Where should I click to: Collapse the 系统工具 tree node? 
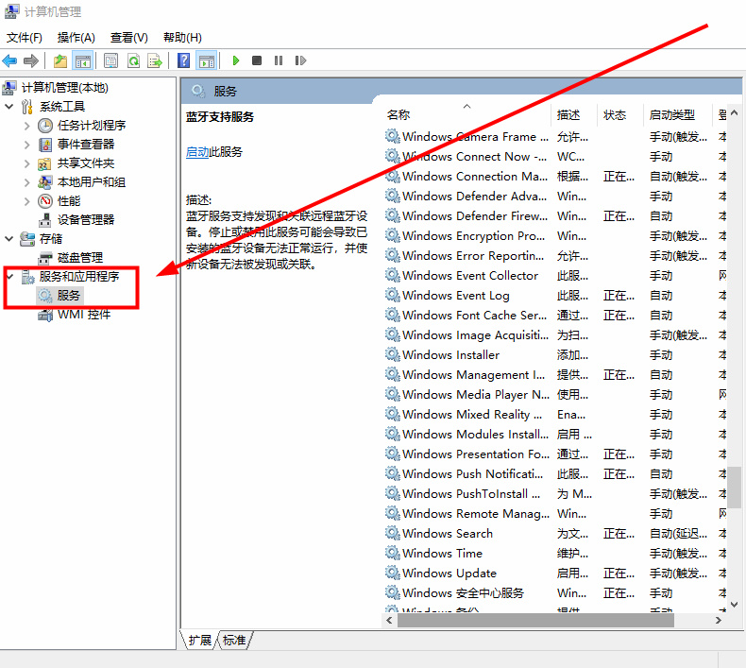click(x=9, y=107)
